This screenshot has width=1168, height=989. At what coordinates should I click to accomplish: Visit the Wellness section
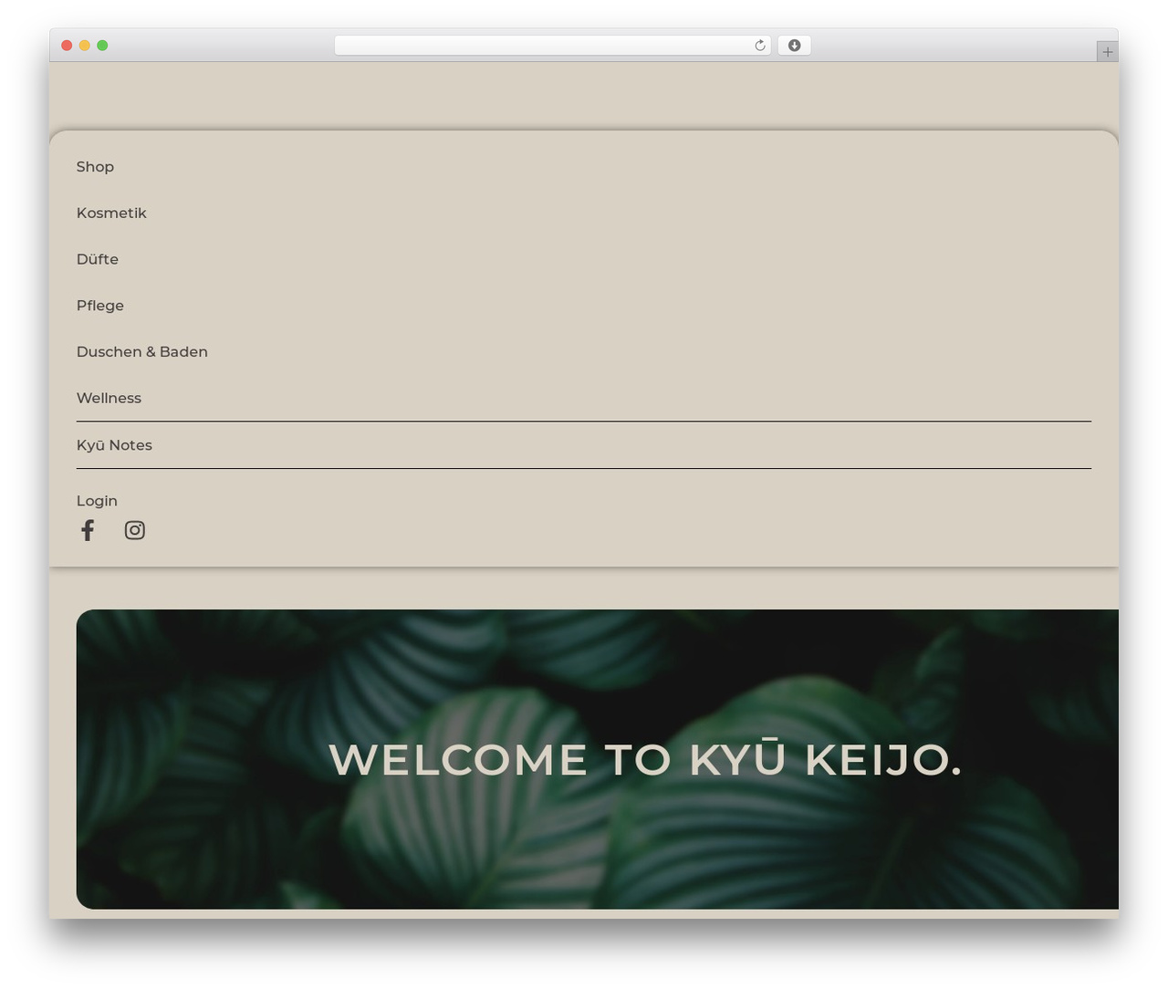click(x=109, y=398)
